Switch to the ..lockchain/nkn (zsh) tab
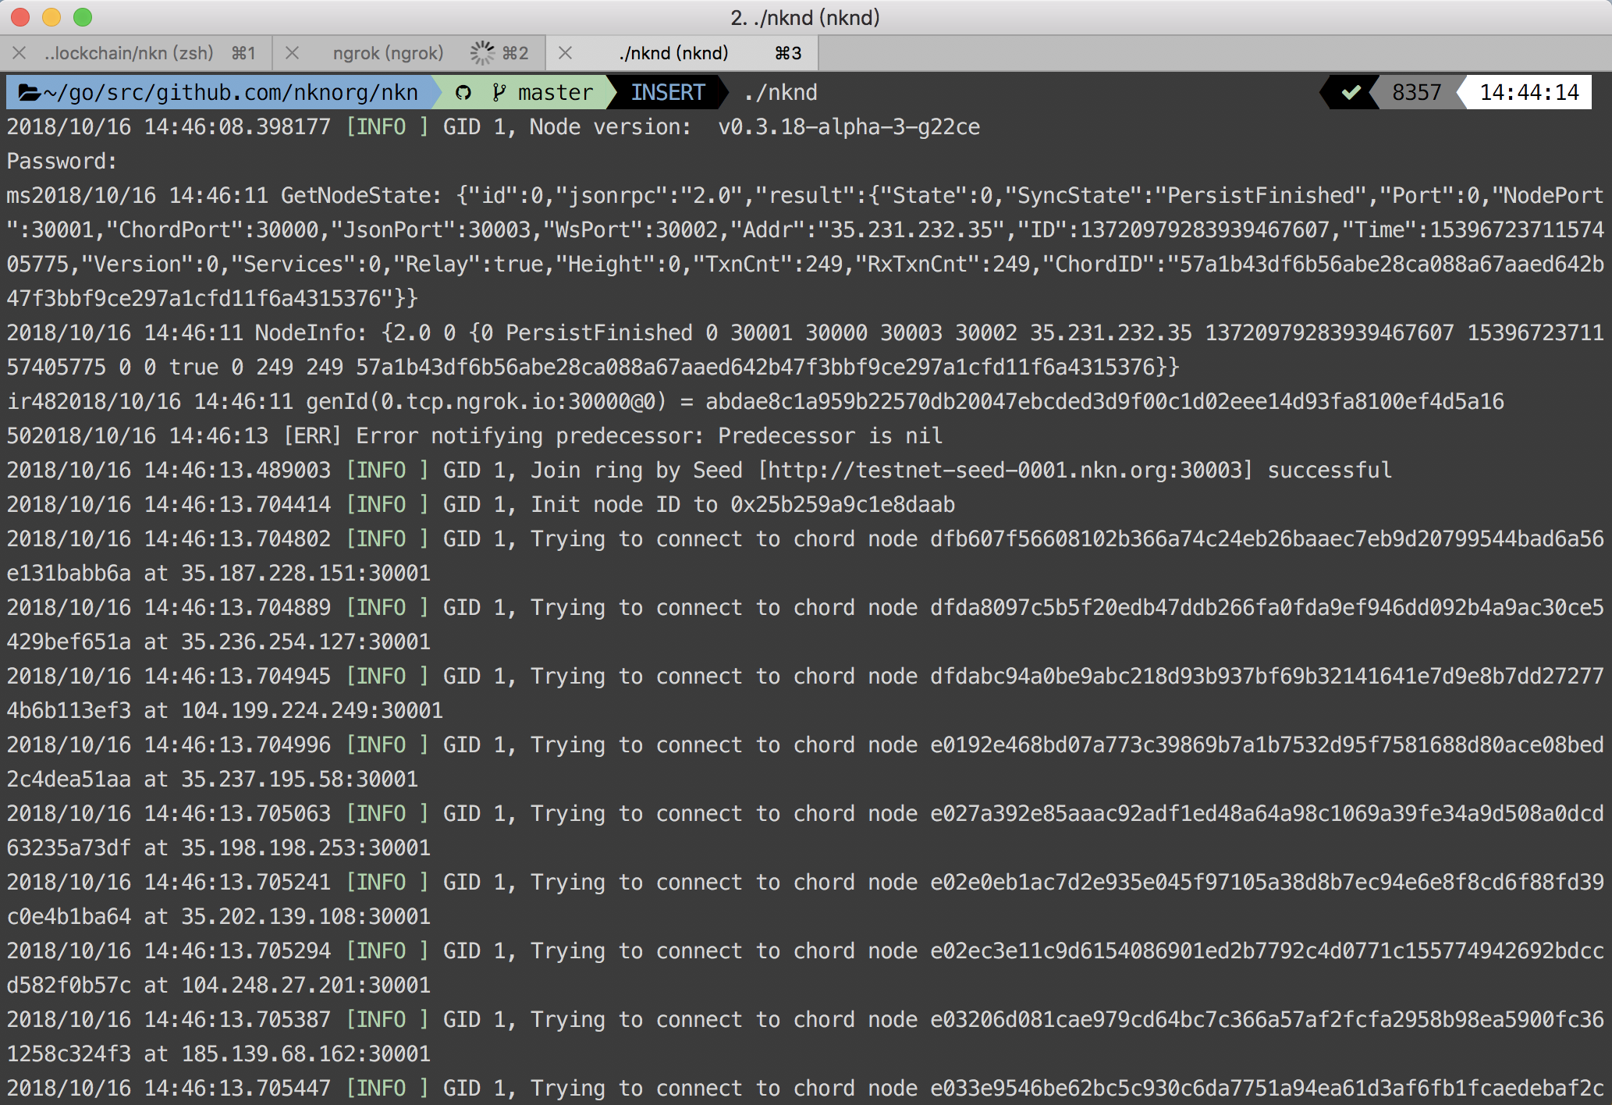Image resolution: width=1612 pixels, height=1105 pixels. tap(129, 53)
